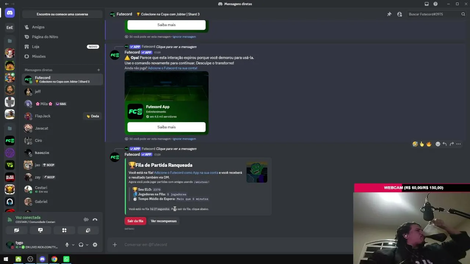
Task: Expand headphone output options
Action: pos(87,245)
